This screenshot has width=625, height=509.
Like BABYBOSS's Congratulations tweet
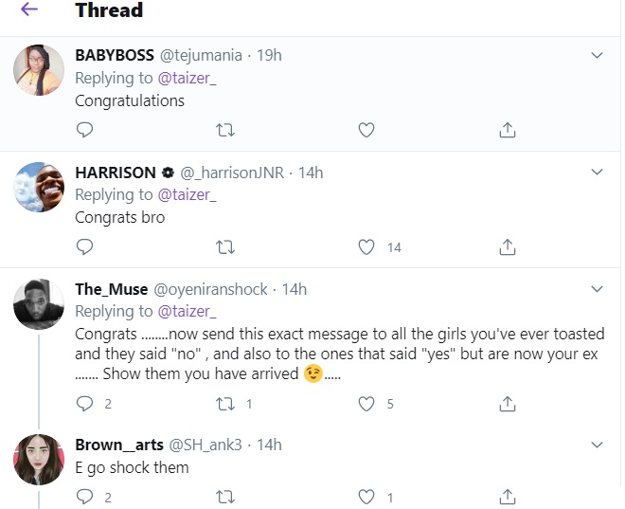coord(366,131)
